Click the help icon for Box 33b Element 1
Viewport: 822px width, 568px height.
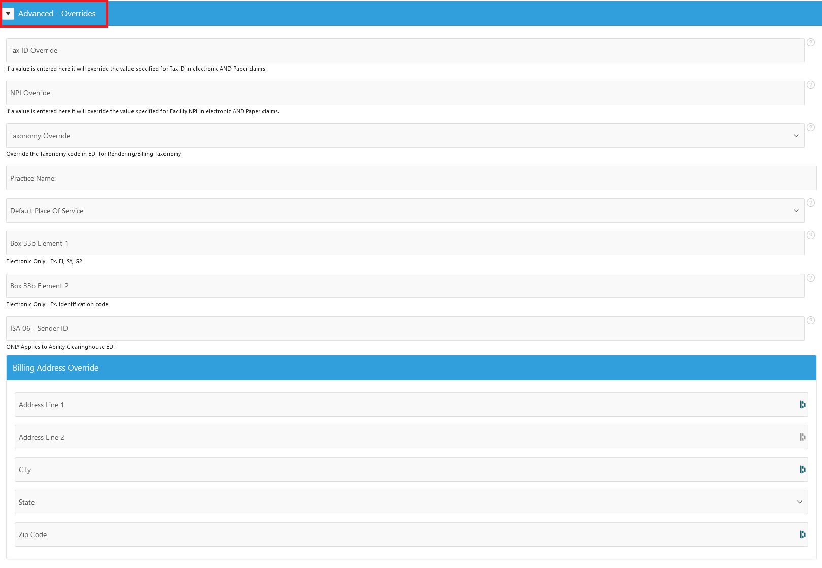click(811, 235)
